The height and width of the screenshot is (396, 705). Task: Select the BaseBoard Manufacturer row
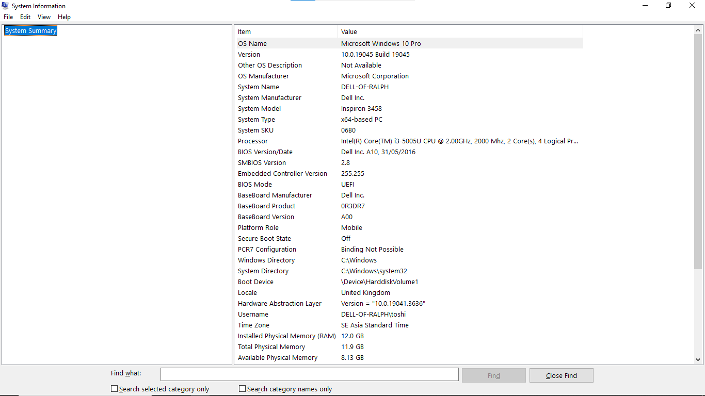(410, 195)
